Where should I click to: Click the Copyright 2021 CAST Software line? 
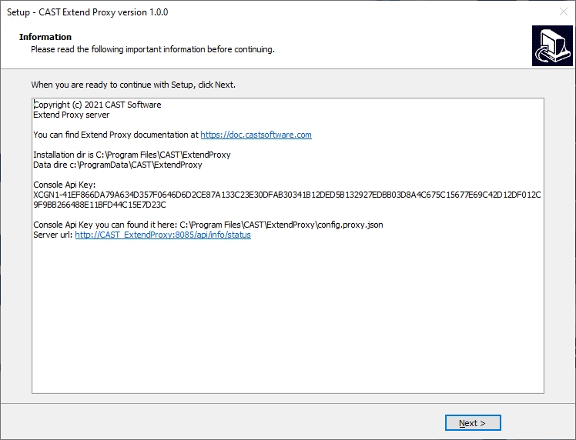[x=97, y=105]
